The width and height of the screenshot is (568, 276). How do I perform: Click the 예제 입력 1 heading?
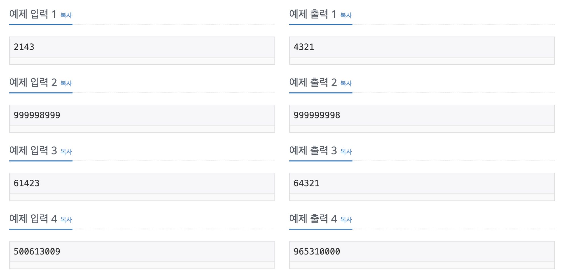[33, 14]
